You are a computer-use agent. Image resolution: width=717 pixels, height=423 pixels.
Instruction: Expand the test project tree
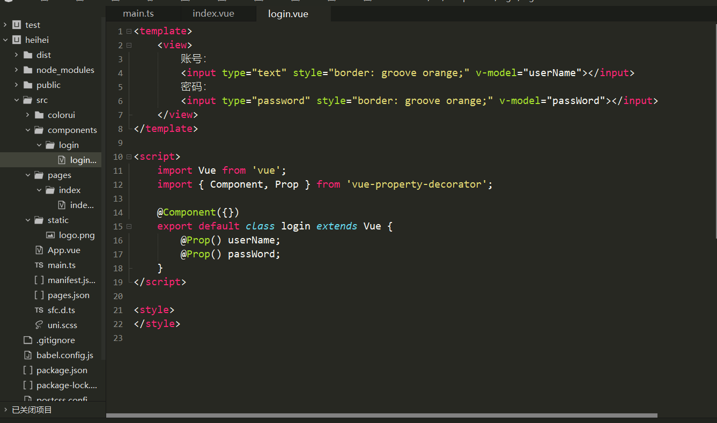(5, 25)
